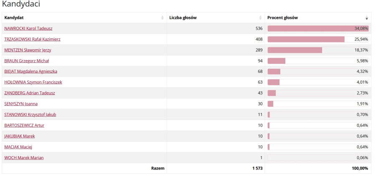Click BARTOSZEWICZ Artur link
376x175 pixels.
(24, 125)
